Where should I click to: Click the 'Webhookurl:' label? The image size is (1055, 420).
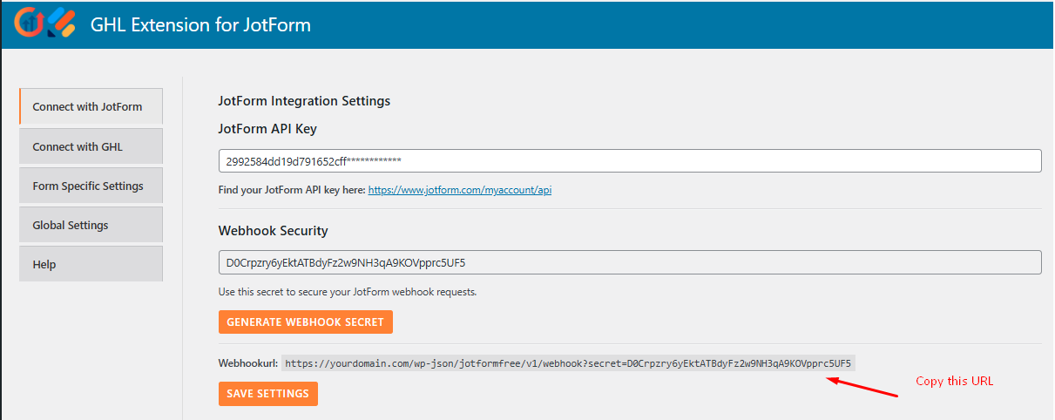click(x=247, y=363)
